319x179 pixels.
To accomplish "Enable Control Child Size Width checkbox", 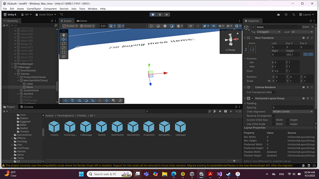I will pos(274,120).
